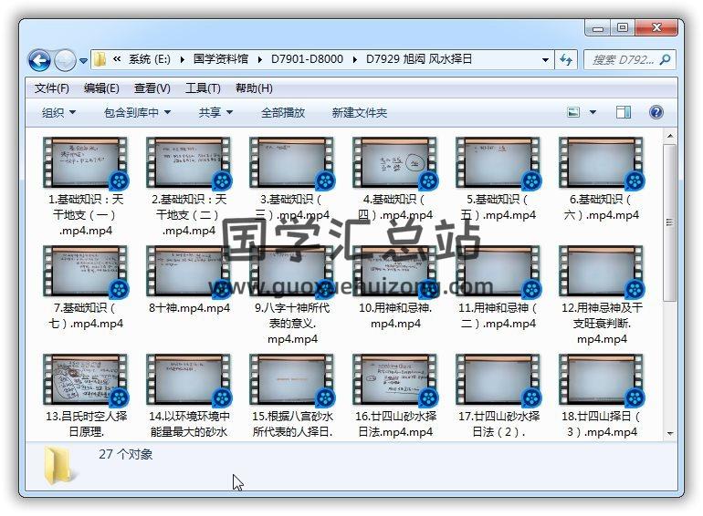Click the Back navigation arrow

[39, 61]
